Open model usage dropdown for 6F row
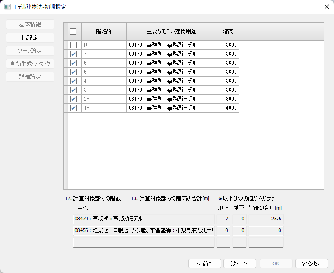Image resolution: width=334 pixels, height=273 pixels. point(172,63)
